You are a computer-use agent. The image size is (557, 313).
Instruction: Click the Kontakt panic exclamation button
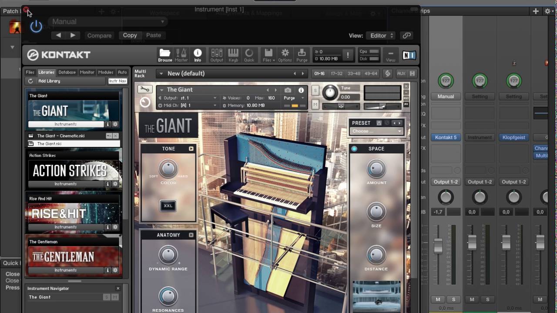point(348,55)
